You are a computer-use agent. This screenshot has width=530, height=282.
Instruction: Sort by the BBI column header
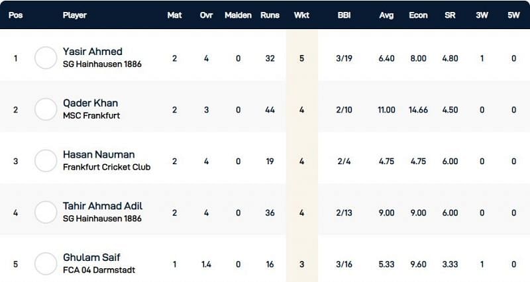pos(344,15)
